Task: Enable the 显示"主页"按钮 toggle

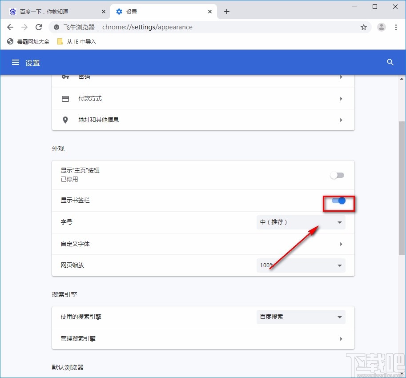Action: [337, 176]
